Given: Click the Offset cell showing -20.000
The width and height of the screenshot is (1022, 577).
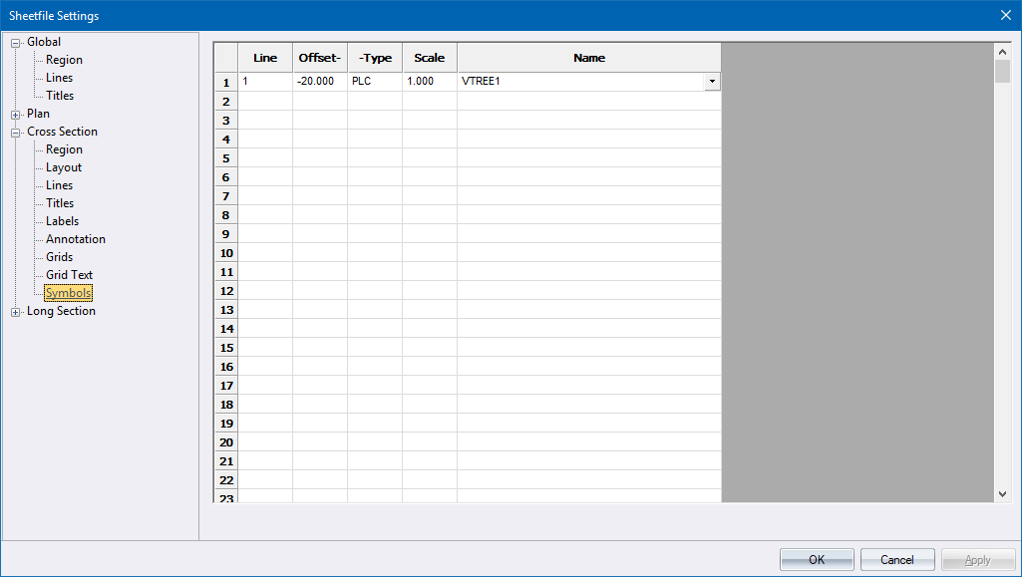Looking at the screenshot, I should click(319, 82).
